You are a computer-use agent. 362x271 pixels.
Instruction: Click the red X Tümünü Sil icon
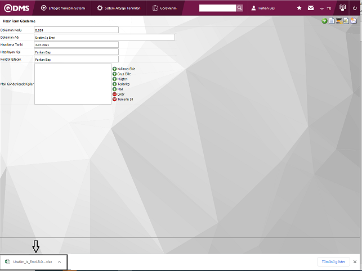[x=114, y=99]
